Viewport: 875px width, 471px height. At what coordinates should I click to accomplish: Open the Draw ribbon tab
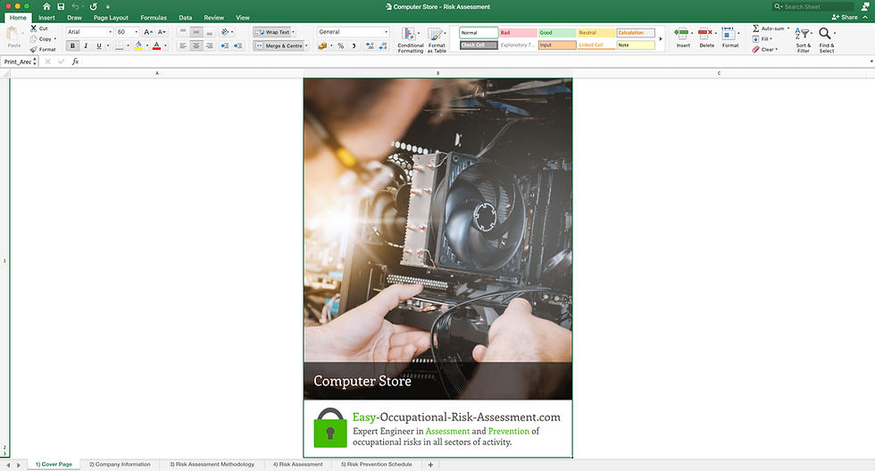coord(74,18)
